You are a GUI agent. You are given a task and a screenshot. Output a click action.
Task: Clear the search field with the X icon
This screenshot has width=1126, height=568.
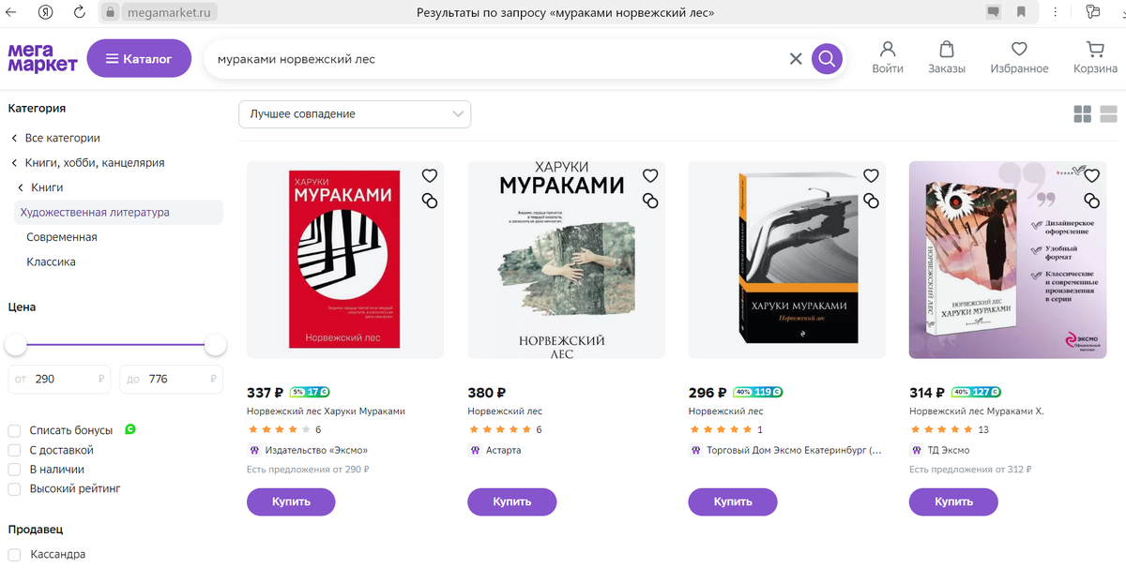pyautogui.click(x=796, y=58)
